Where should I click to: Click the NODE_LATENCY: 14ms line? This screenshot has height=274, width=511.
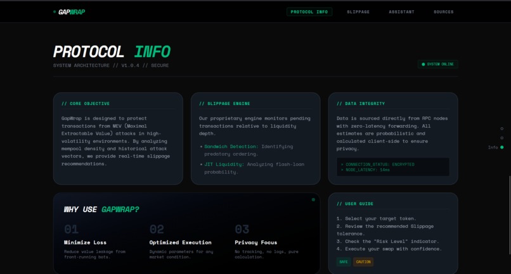tap(365, 170)
